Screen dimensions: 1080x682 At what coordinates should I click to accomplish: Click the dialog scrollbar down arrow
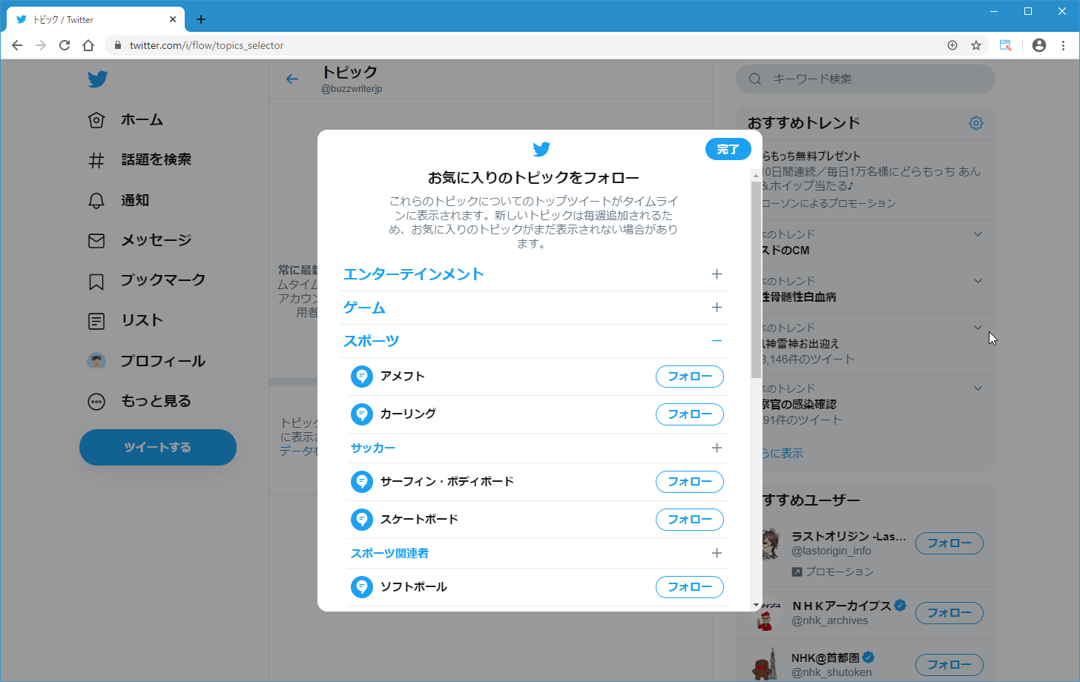756,605
